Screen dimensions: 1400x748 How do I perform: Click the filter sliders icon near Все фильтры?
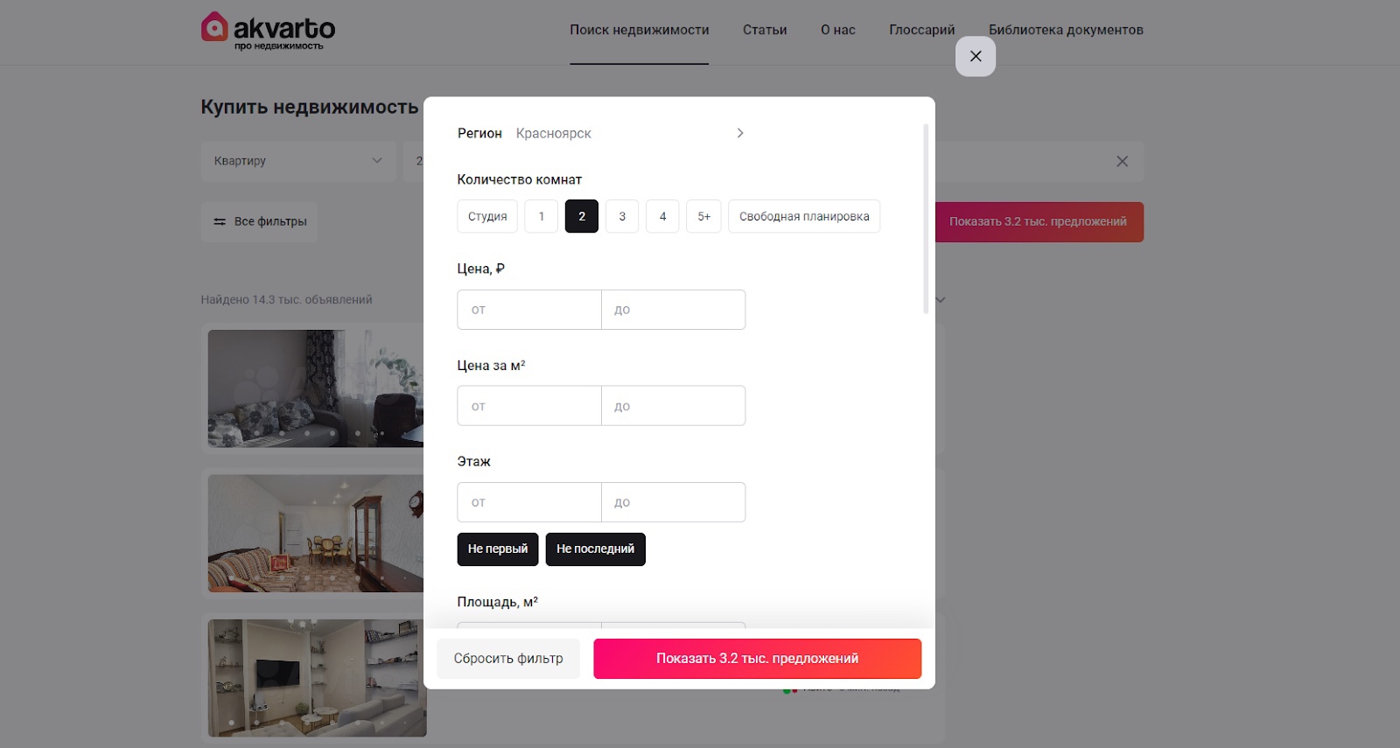[220, 222]
